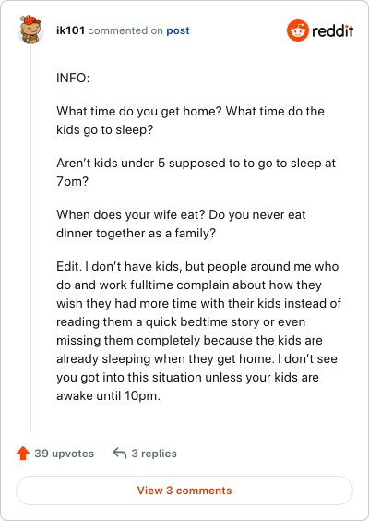
Task: Open the "3 replies" label
Action: [154, 454]
